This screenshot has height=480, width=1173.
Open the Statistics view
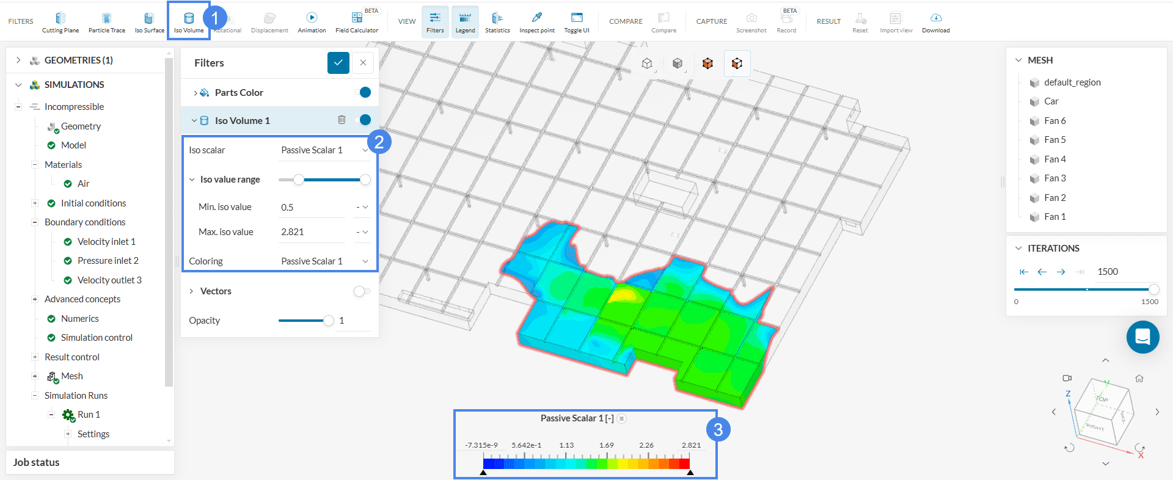pyautogui.click(x=497, y=22)
